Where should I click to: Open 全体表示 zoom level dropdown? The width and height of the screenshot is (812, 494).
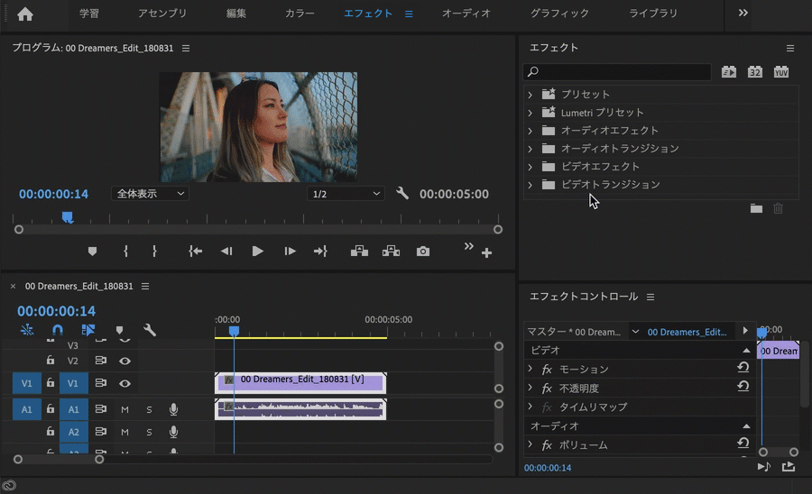tap(150, 194)
